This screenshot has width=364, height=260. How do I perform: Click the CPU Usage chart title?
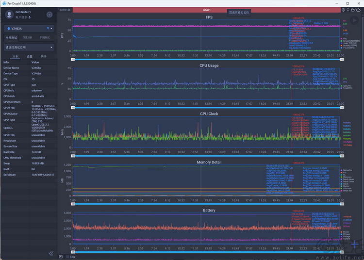pos(209,65)
